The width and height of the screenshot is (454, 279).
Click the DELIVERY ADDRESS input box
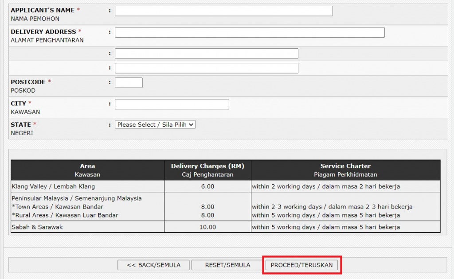click(250, 32)
